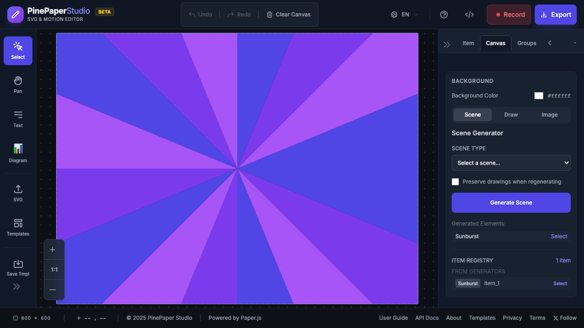This screenshot has height=328, width=584.
Task: Open the Templates panel
Action: coord(18,227)
